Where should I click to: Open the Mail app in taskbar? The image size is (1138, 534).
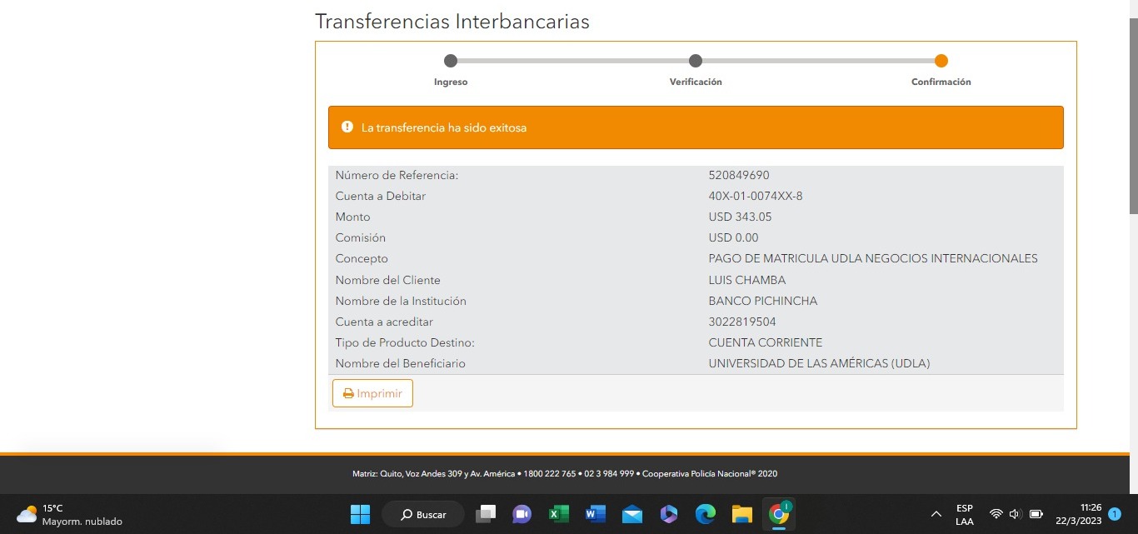(x=632, y=514)
